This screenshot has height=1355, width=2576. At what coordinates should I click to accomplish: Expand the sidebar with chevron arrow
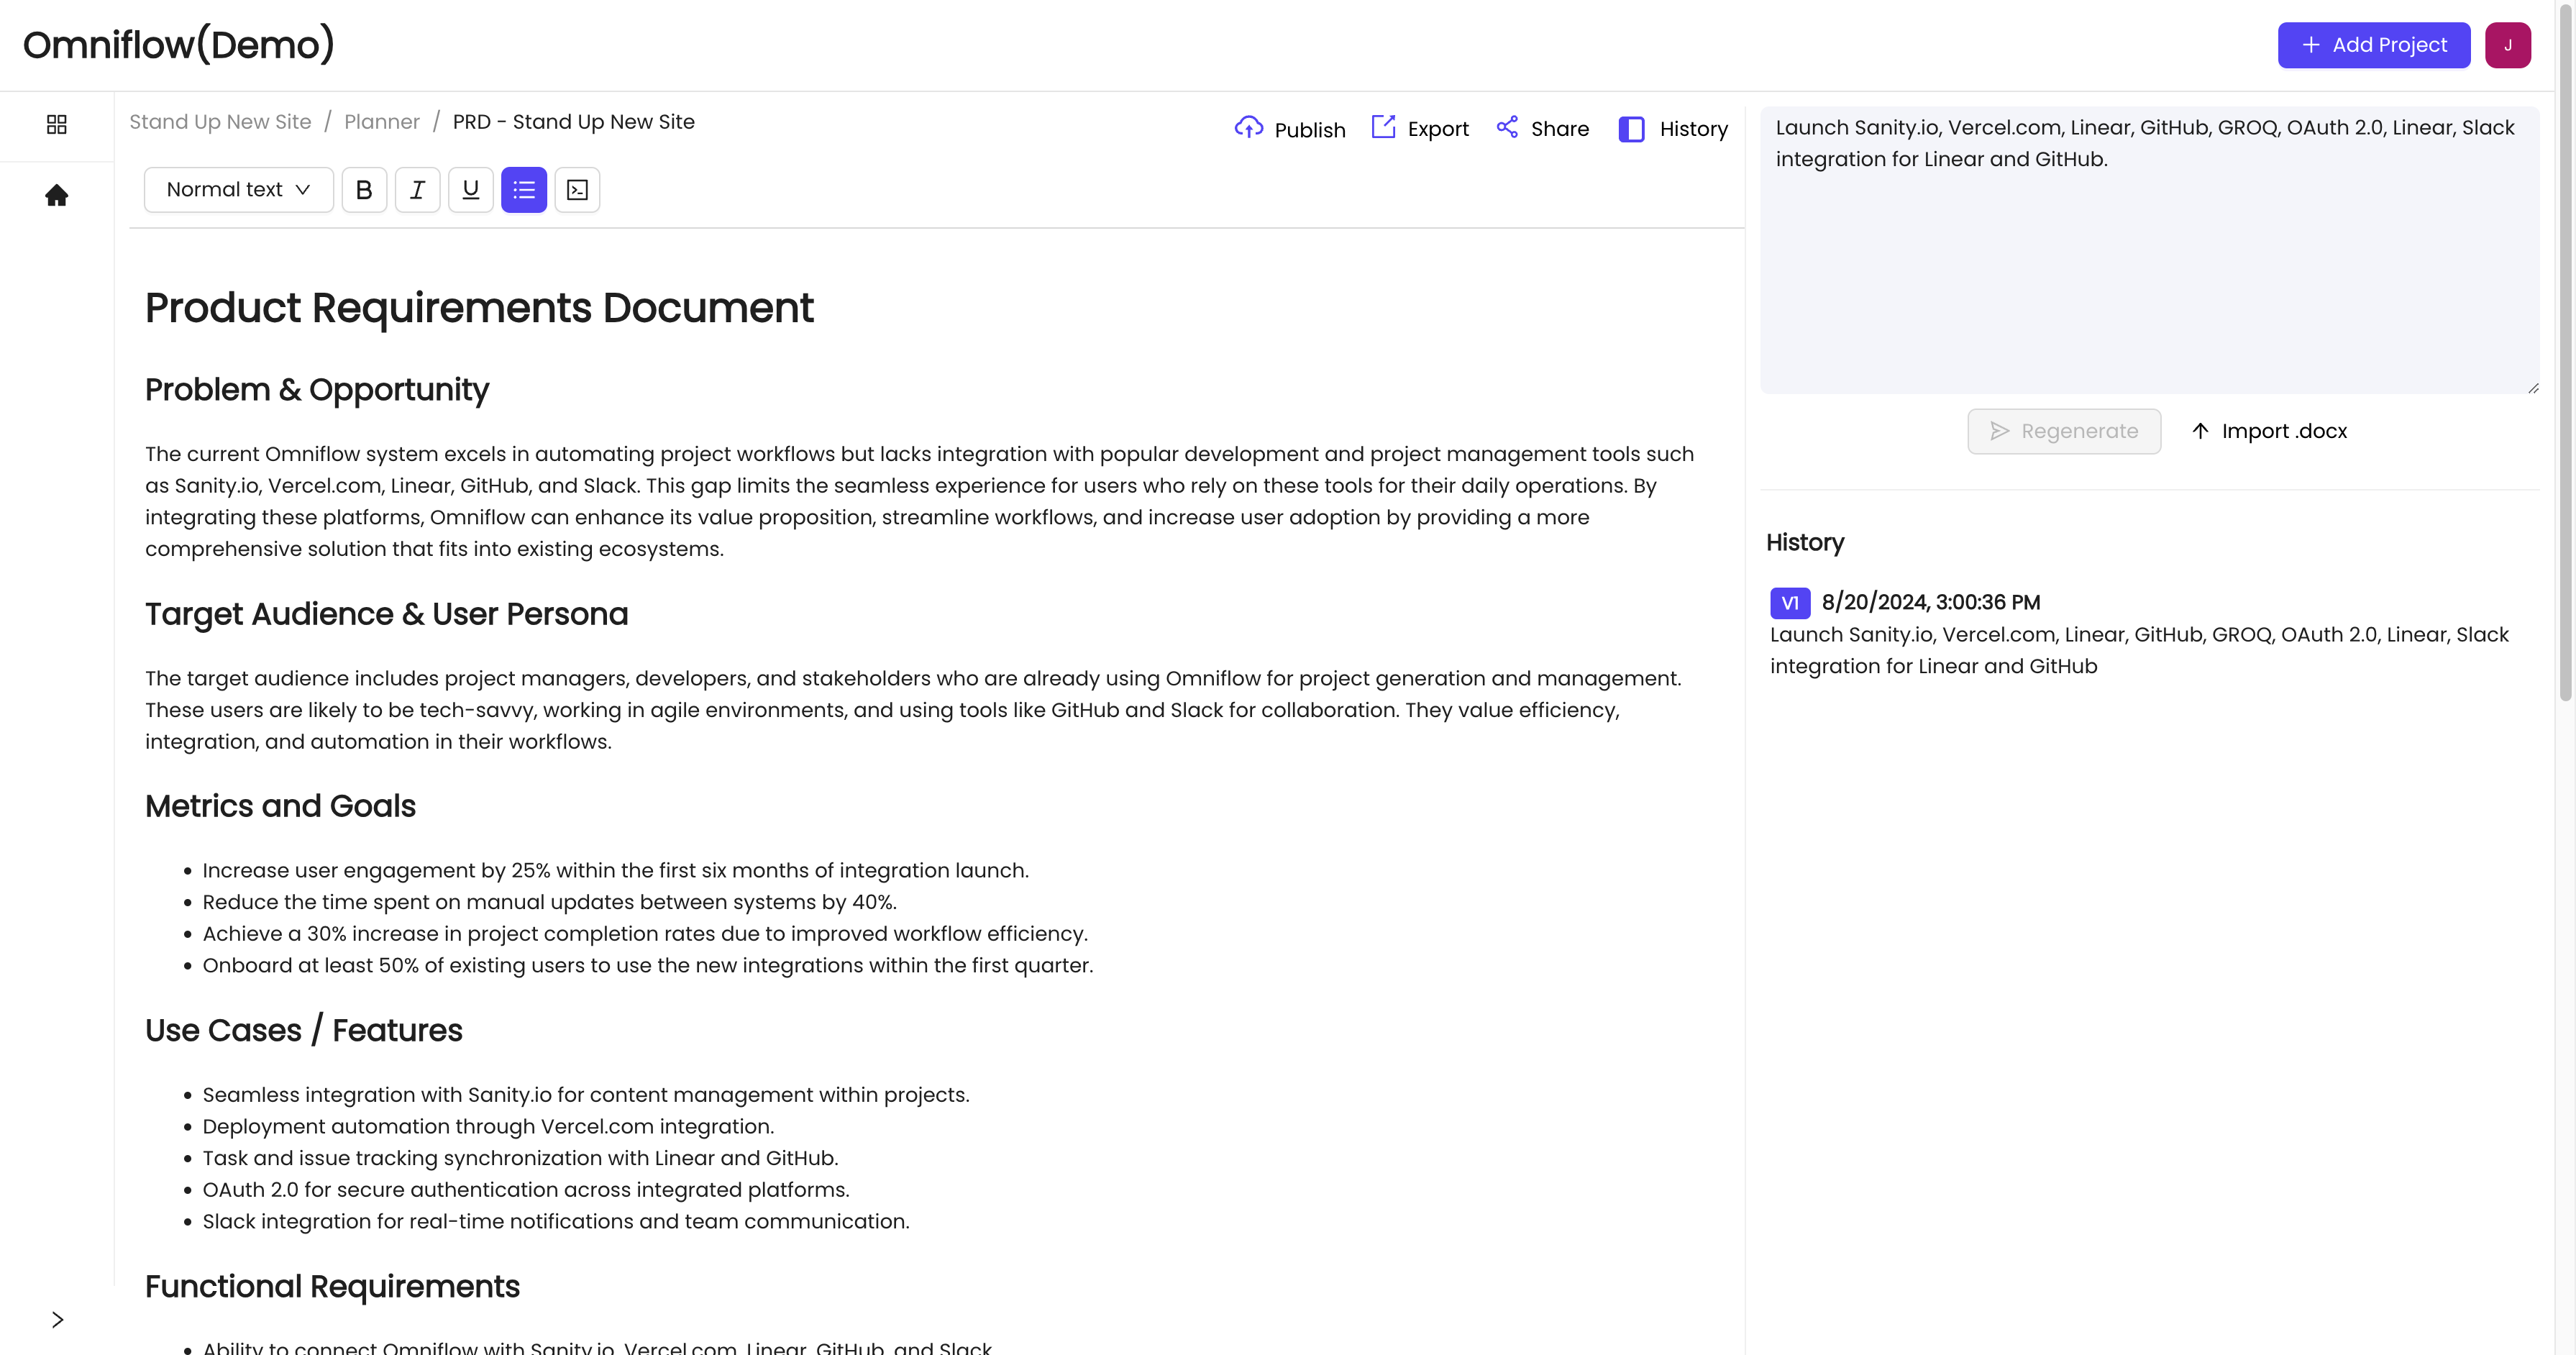(x=57, y=1320)
